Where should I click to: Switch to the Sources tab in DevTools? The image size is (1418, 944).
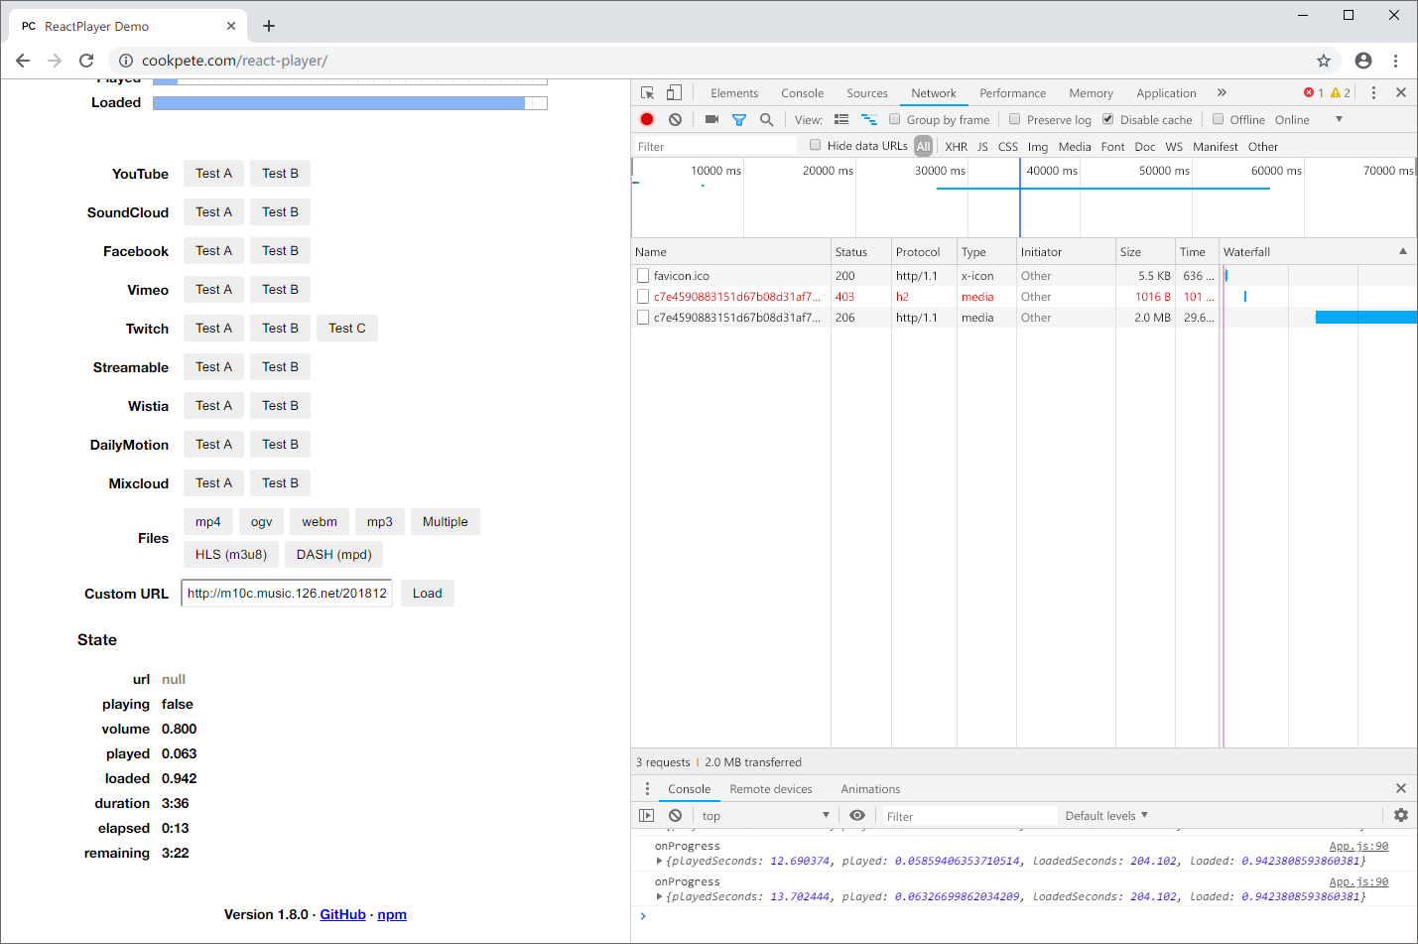866,92
